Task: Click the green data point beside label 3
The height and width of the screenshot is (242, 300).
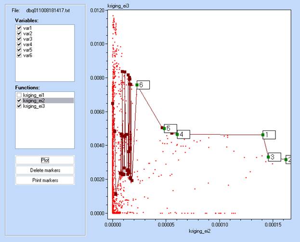Action: pyautogui.click(x=268, y=157)
